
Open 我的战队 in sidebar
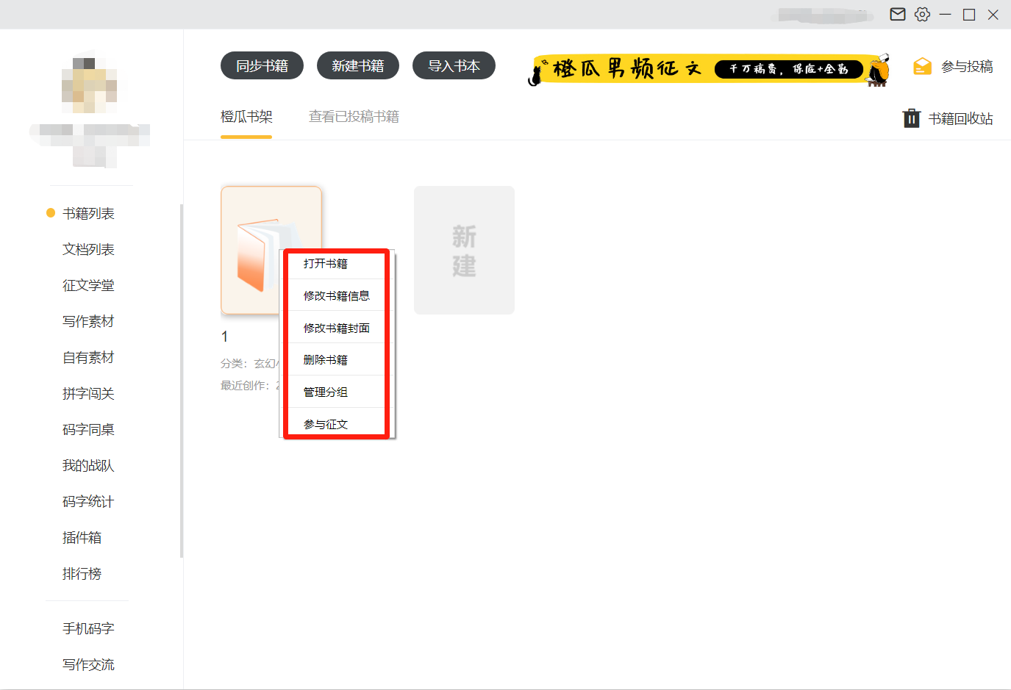[88, 465]
